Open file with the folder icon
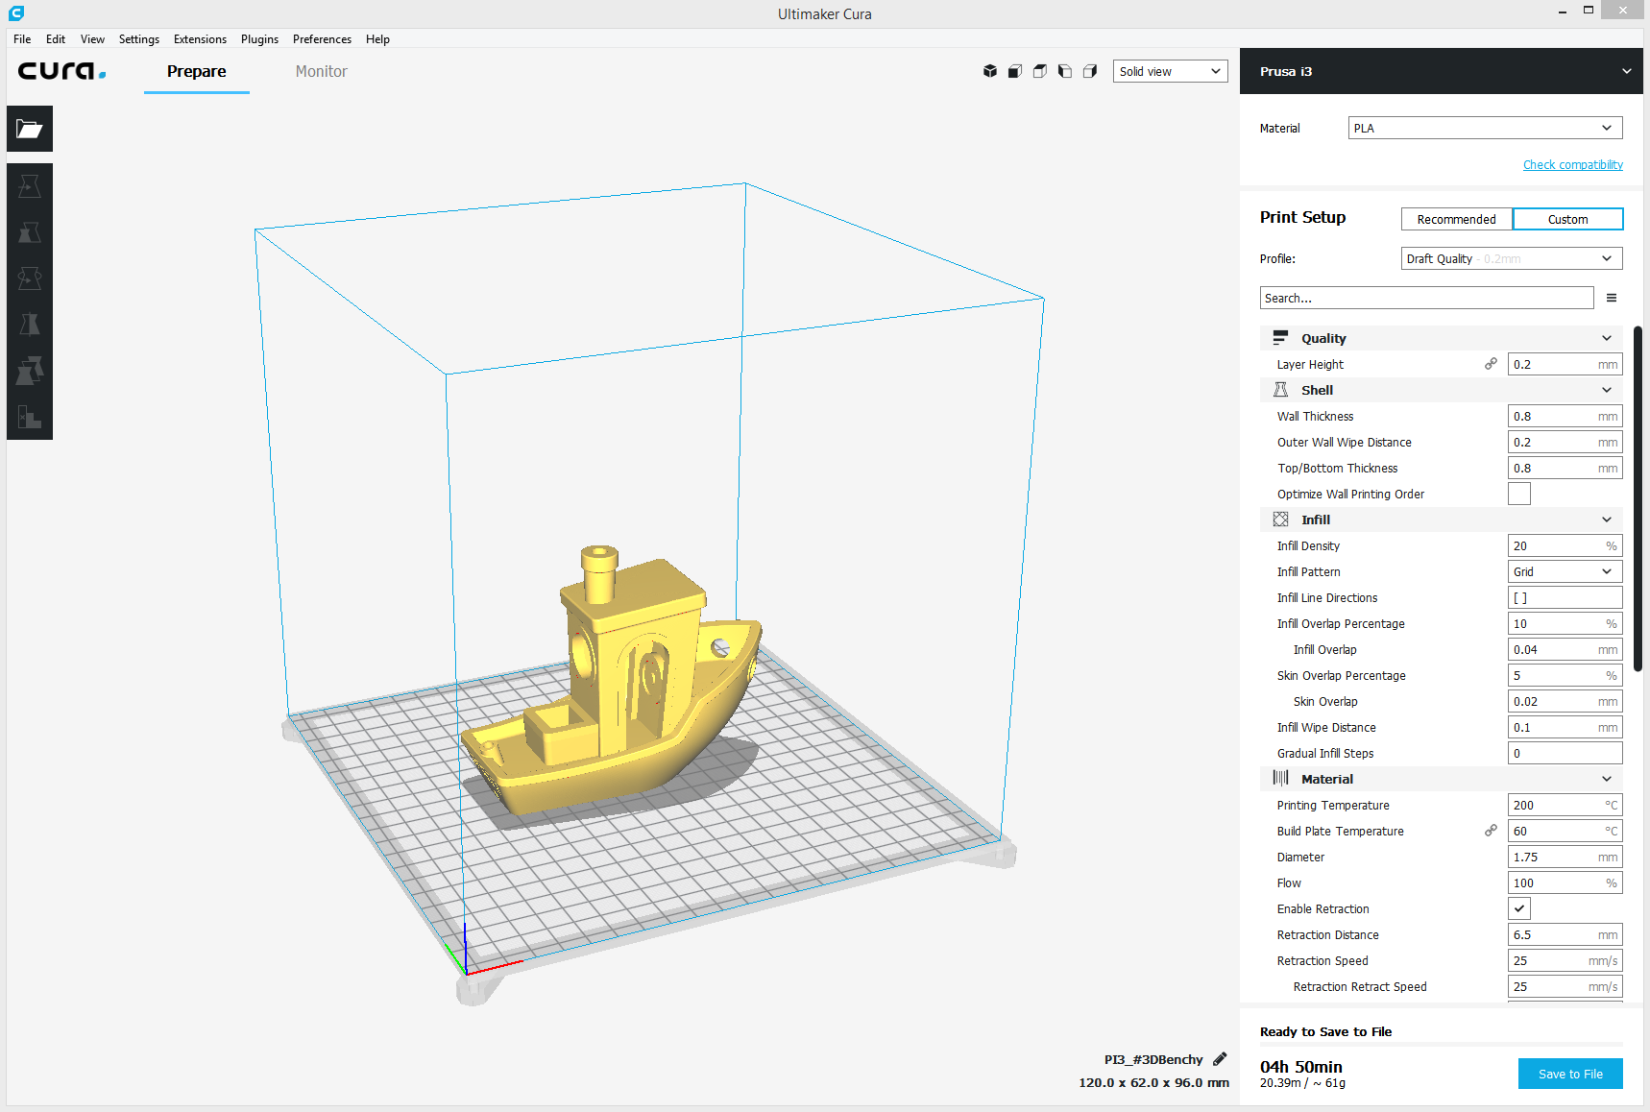The image size is (1650, 1112). tap(30, 129)
